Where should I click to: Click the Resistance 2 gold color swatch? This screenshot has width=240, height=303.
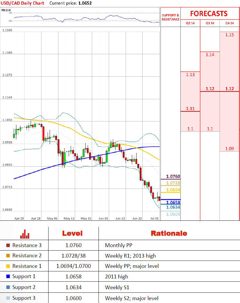(x=8, y=256)
